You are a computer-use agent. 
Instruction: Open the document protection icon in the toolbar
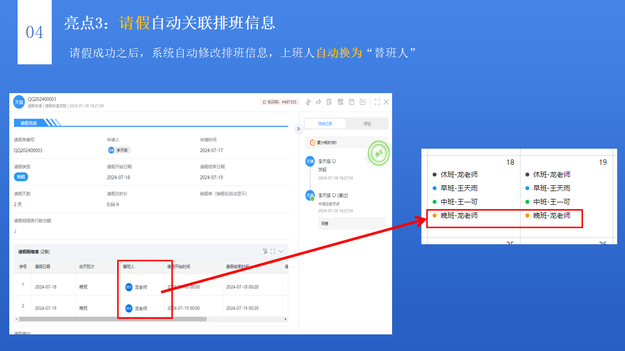click(329, 102)
